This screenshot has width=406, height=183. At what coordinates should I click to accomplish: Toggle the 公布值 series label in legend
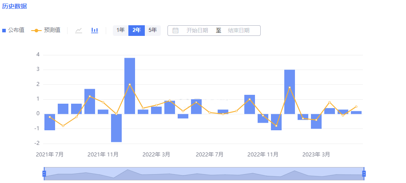16,30
